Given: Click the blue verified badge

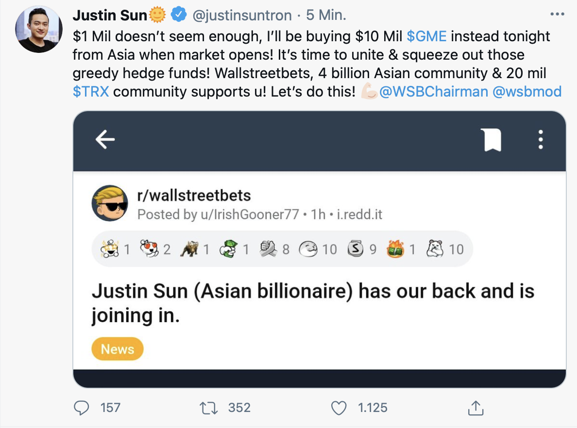Looking at the screenshot, I should pyautogui.click(x=179, y=16).
